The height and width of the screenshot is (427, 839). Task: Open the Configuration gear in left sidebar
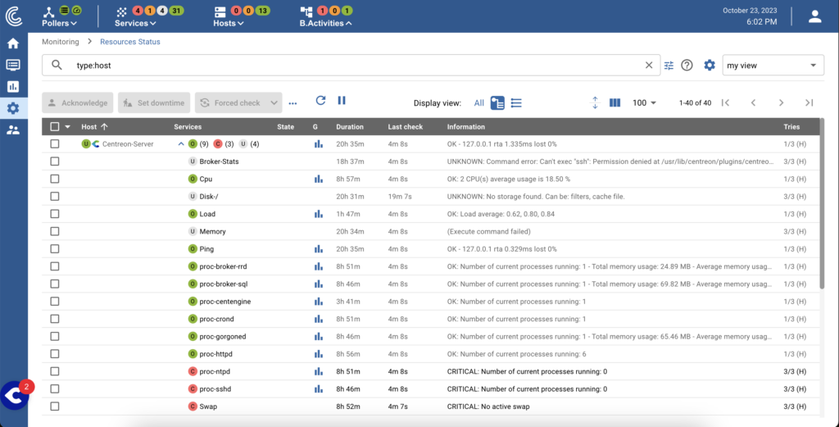[x=13, y=107]
